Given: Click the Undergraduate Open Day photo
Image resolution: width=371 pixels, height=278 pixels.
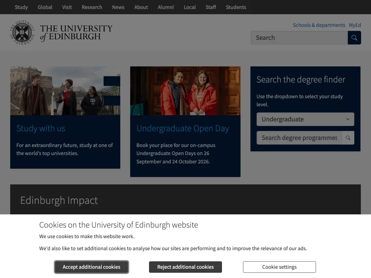Looking at the screenshot, I should [x=185, y=91].
